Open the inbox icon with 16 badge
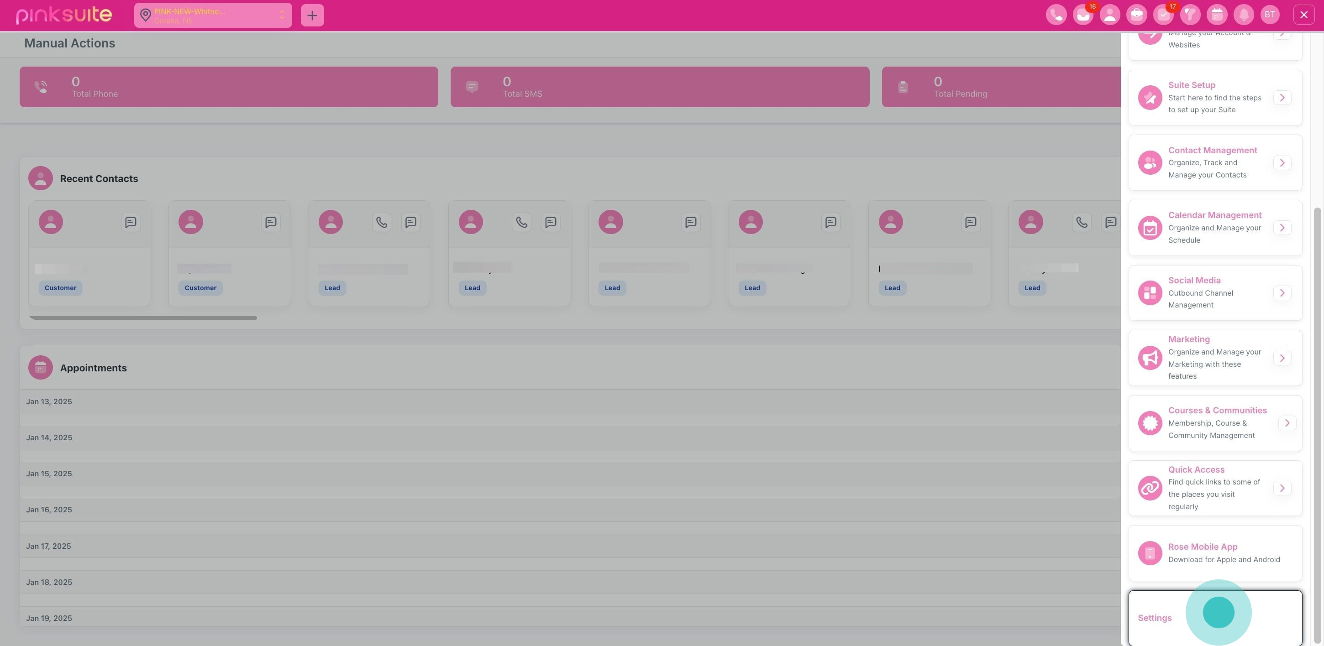The image size is (1324, 646). pyautogui.click(x=1082, y=15)
